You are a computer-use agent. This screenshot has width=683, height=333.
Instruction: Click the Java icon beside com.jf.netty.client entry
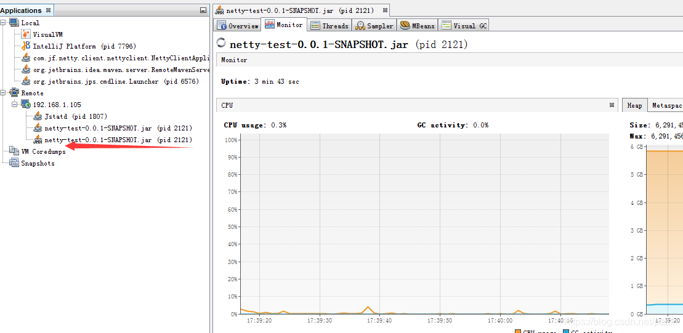(26, 58)
